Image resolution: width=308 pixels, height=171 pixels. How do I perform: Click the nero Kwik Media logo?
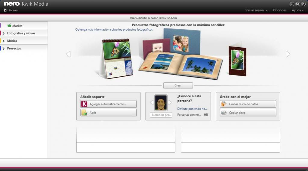click(x=26, y=4)
